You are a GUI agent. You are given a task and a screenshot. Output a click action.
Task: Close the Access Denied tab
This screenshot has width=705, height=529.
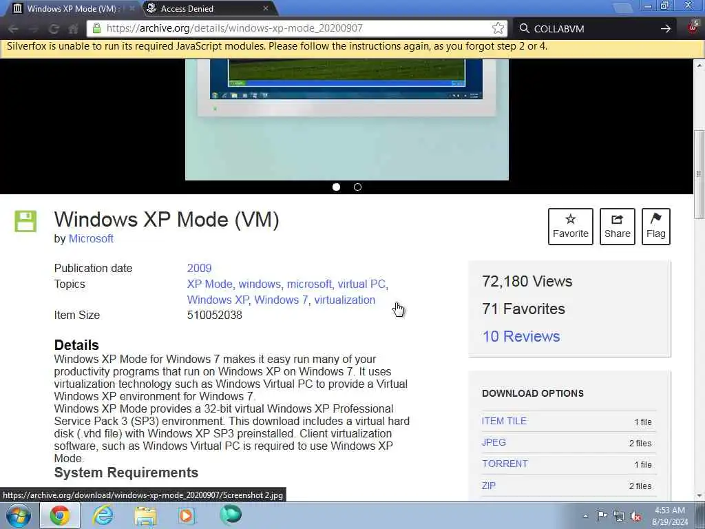click(266, 8)
